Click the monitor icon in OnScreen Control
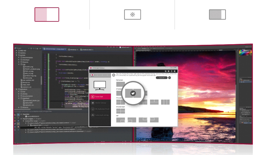 [x=100, y=85]
